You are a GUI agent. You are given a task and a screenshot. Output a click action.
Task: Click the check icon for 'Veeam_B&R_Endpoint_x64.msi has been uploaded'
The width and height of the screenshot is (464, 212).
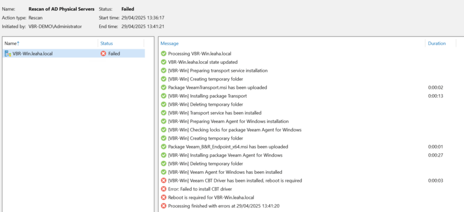pos(163,147)
